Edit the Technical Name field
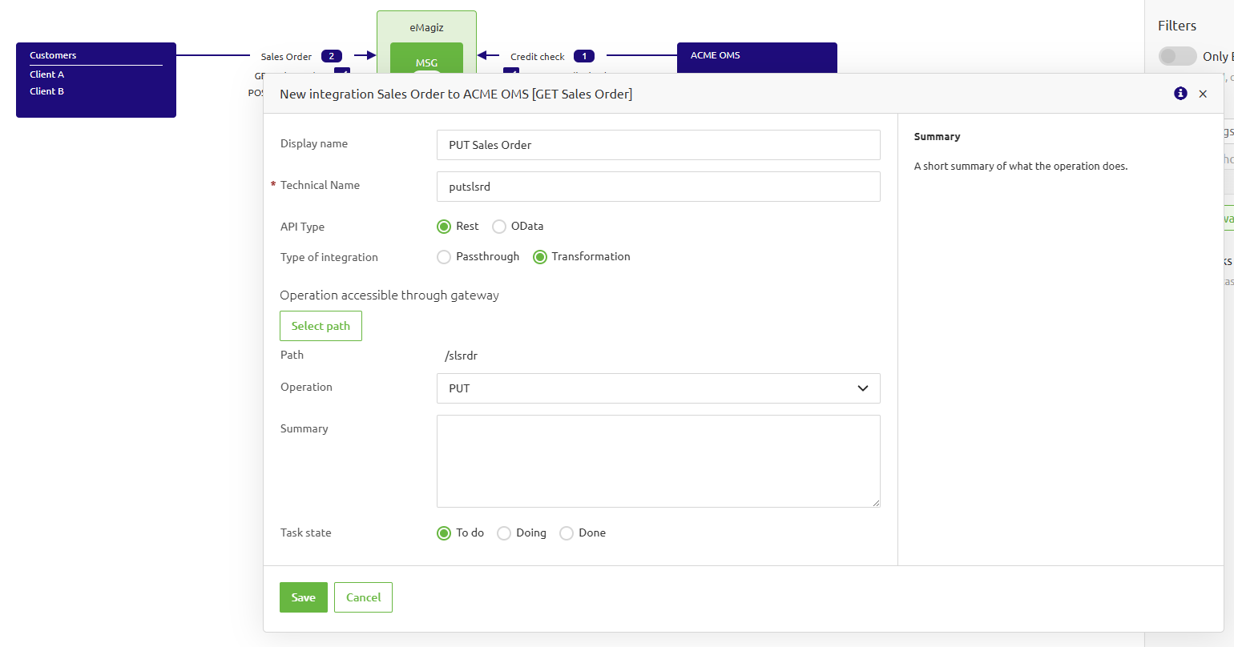The image size is (1234, 647). pos(659,187)
